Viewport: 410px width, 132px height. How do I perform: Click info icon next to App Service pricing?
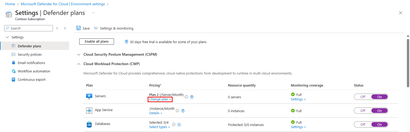point(177,111)
